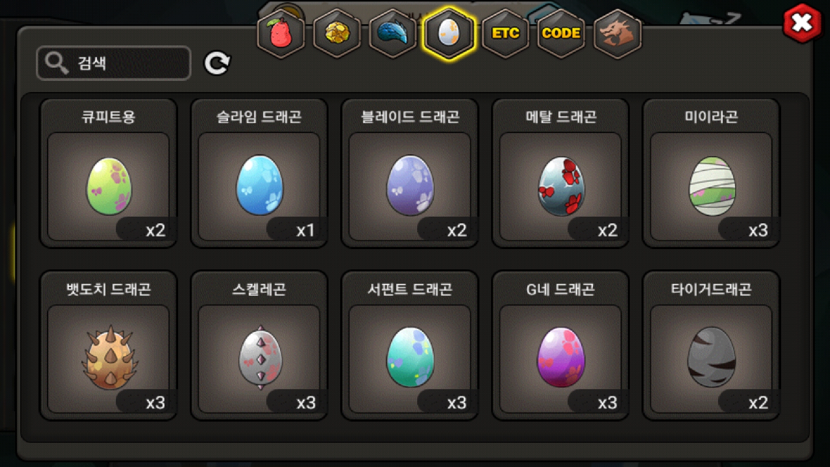
Task: Open the fruit food category tab
Action: point(281,33)
